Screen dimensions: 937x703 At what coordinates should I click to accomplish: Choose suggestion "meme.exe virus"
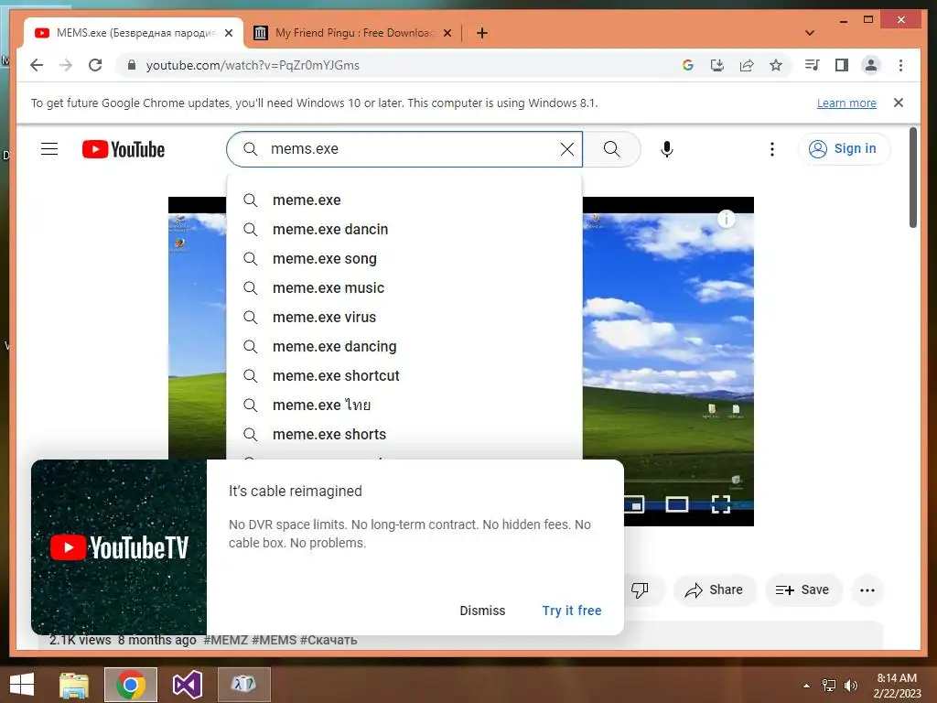coord(404,317)
